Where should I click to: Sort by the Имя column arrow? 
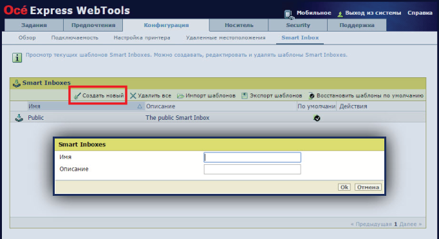pyautogui.click(x=140, y=106)
